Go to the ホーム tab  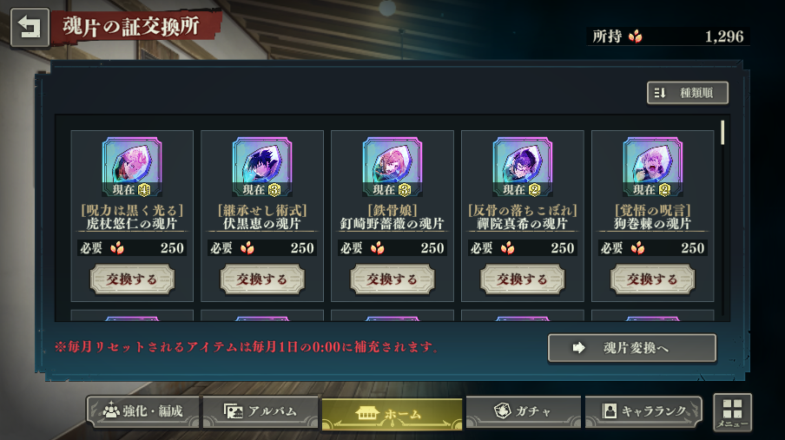392,414
